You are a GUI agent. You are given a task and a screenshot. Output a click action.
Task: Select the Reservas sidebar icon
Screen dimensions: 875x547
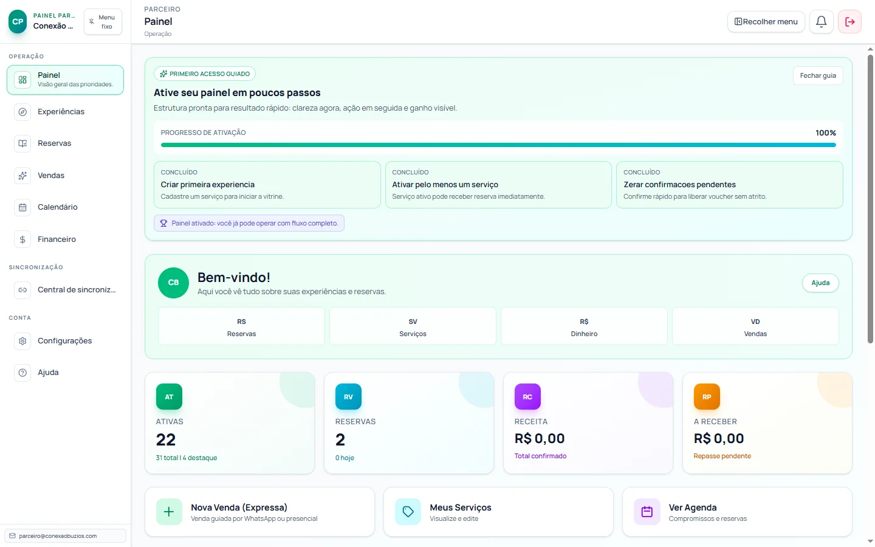pos(22,143)
